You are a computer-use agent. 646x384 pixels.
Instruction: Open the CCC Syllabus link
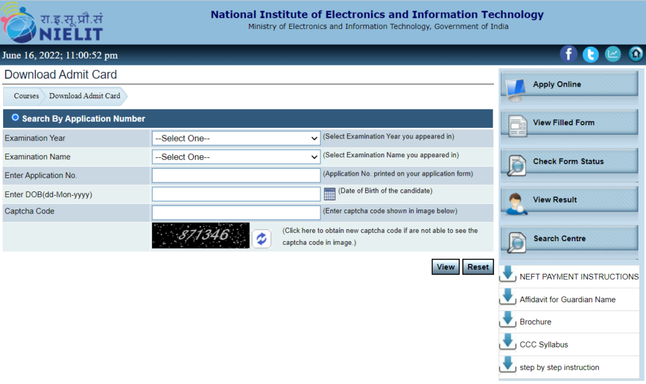click(x=543, y=344)
